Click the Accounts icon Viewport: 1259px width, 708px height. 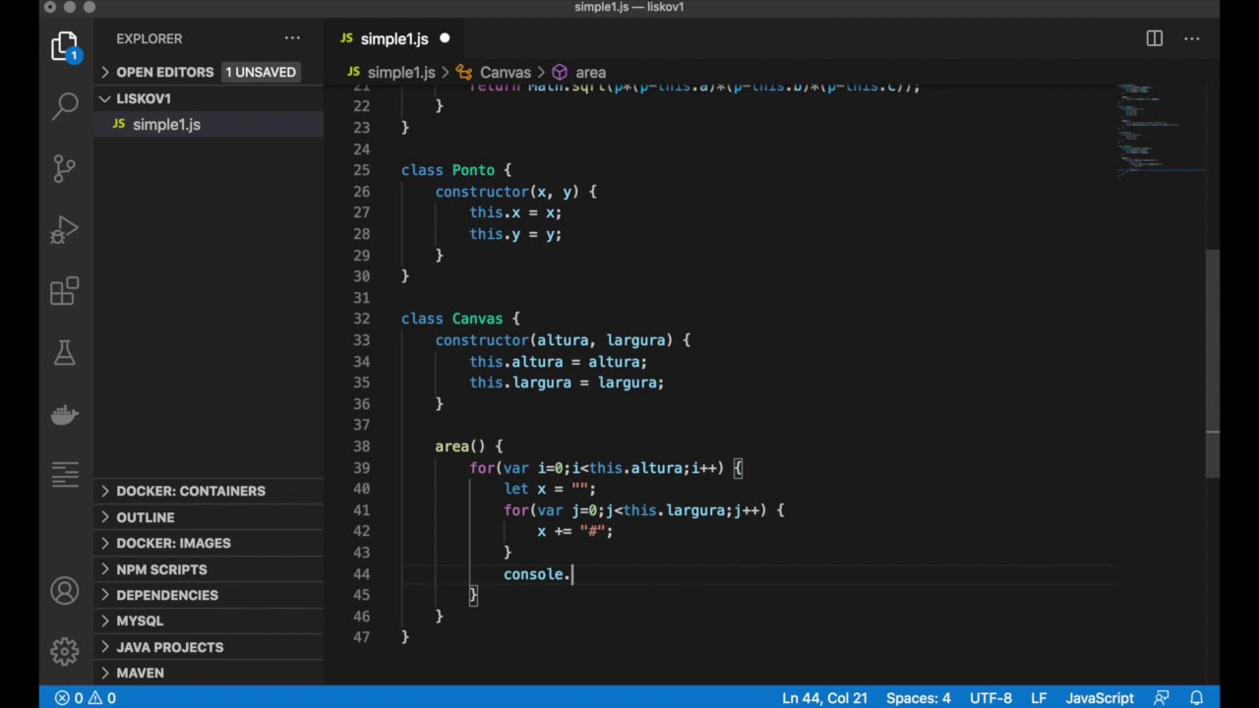65,591
